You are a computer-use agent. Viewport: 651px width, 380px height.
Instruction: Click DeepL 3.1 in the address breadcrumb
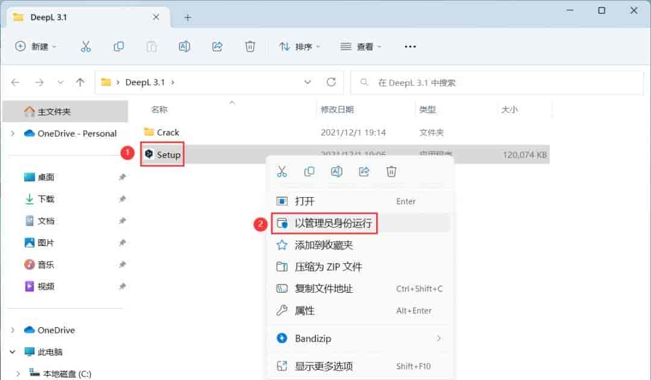(x=145, y=82)
